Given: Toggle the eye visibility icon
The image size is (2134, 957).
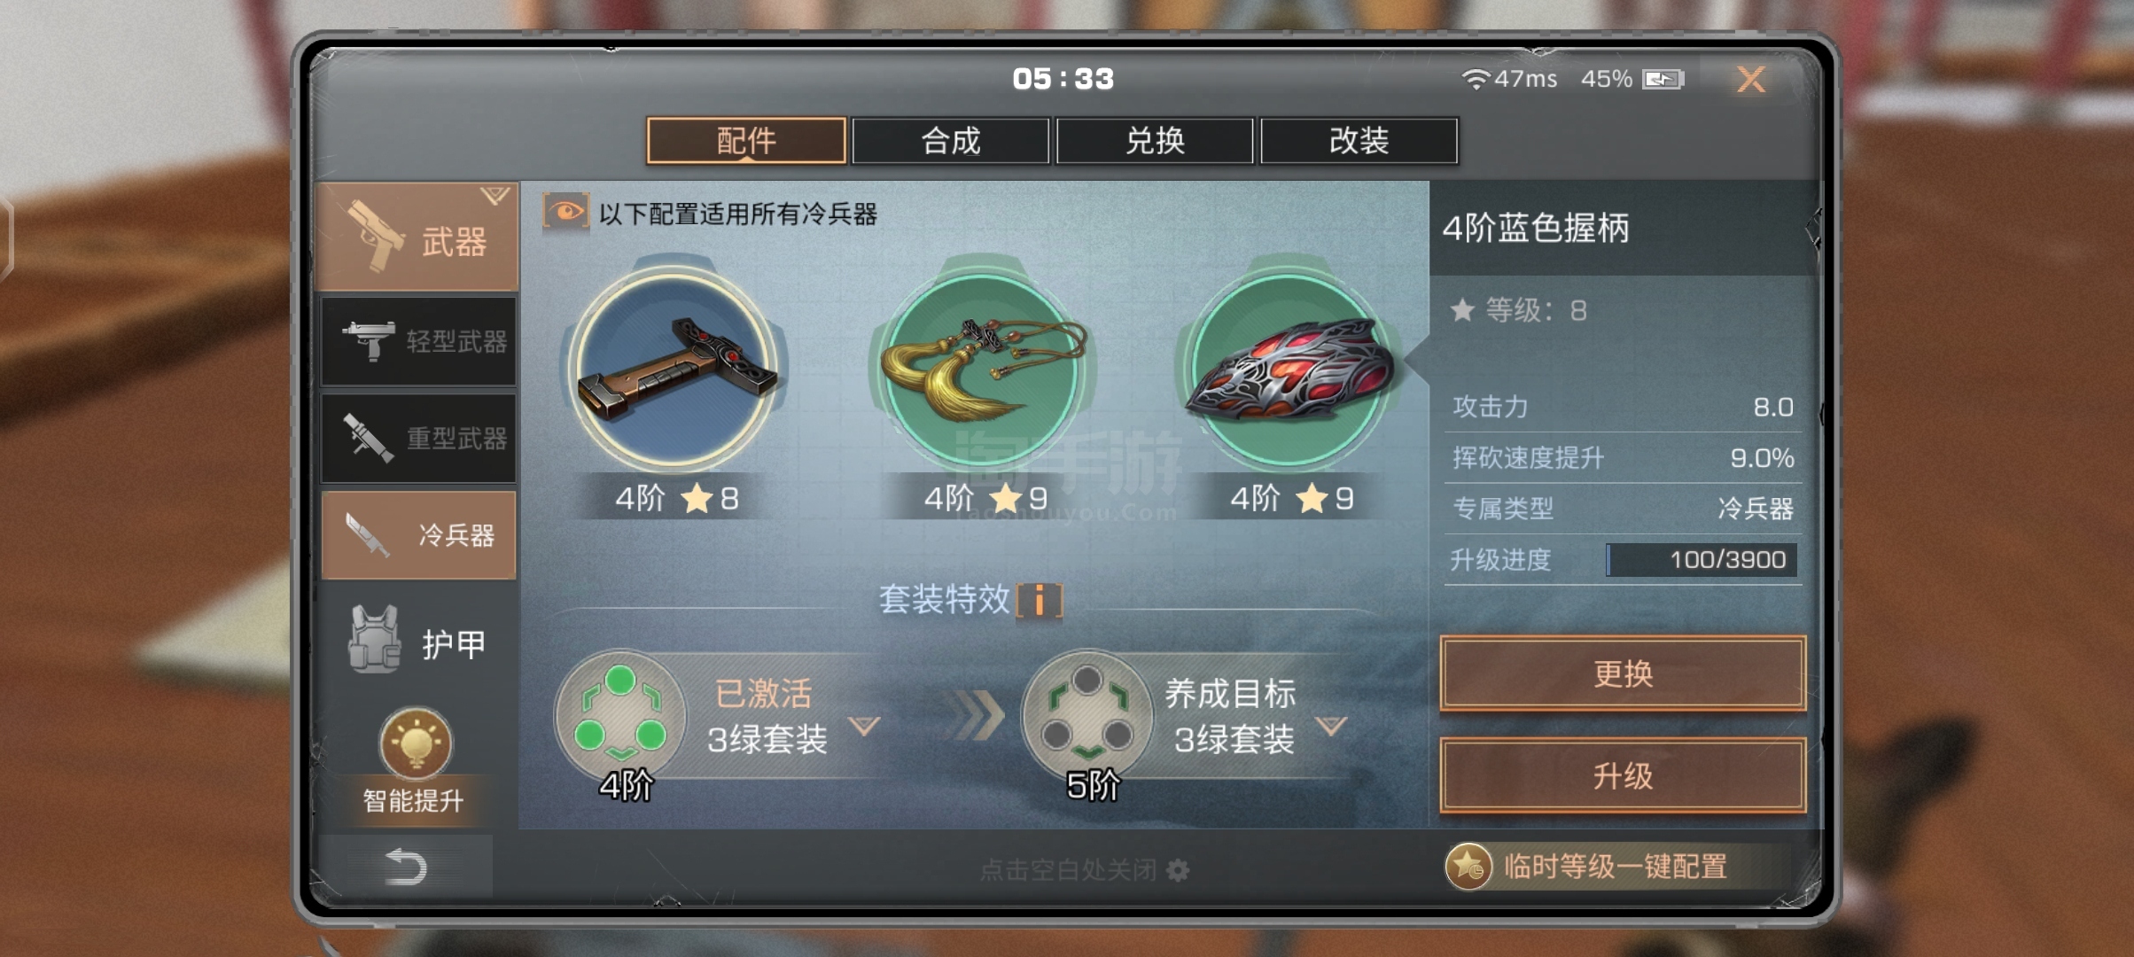Looking at the screenshot, I should (565, 213).
